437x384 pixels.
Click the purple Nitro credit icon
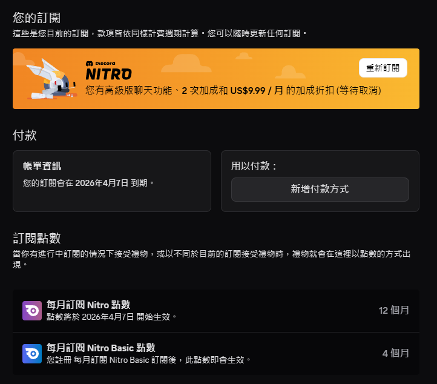tap(32, 311)
